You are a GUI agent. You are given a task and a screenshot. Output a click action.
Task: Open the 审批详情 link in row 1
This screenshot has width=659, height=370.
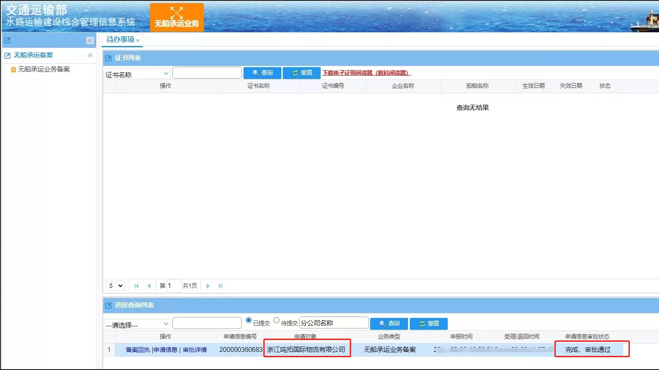(x=195, y=350)
